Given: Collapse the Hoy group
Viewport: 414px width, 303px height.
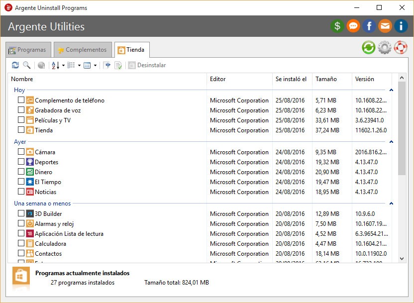Looking at the screenshot, I should [x=391, y=90].
